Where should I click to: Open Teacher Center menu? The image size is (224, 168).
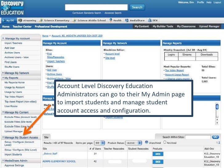tap(22, 26)
